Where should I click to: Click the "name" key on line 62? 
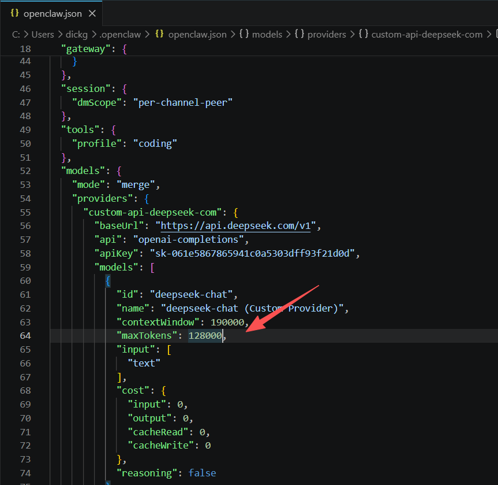133,308
